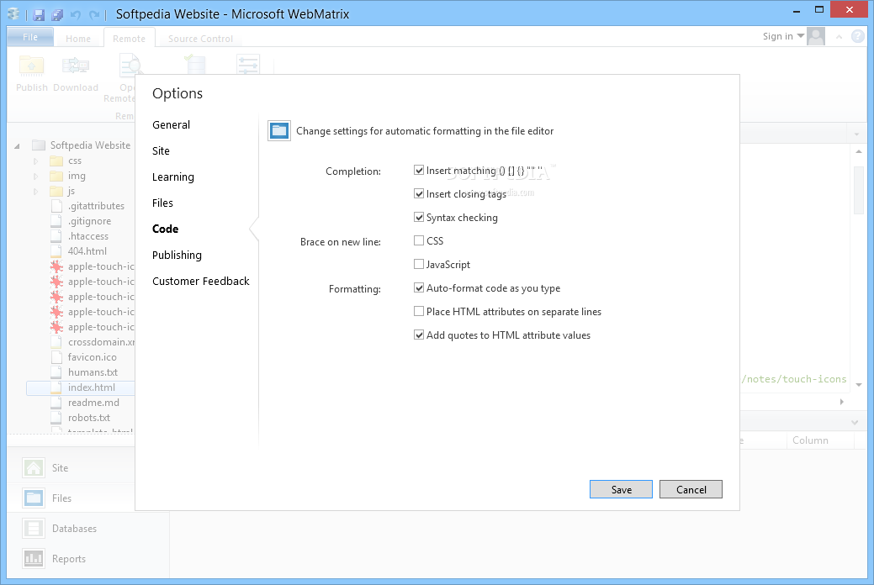Check Place HTML attributes on separate lines
The image size is (874, 585).
pyautogui.click(x=419, y=311)
